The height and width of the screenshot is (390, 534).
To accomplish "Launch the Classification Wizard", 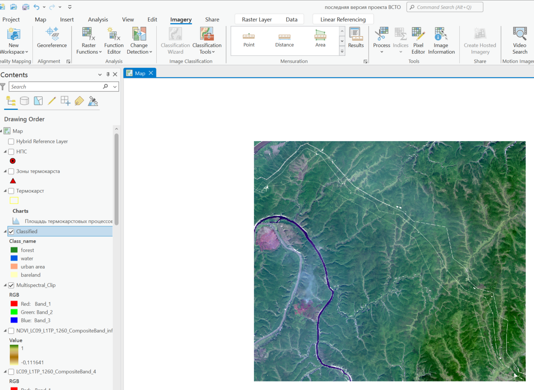I will click(x=175, y=38).
